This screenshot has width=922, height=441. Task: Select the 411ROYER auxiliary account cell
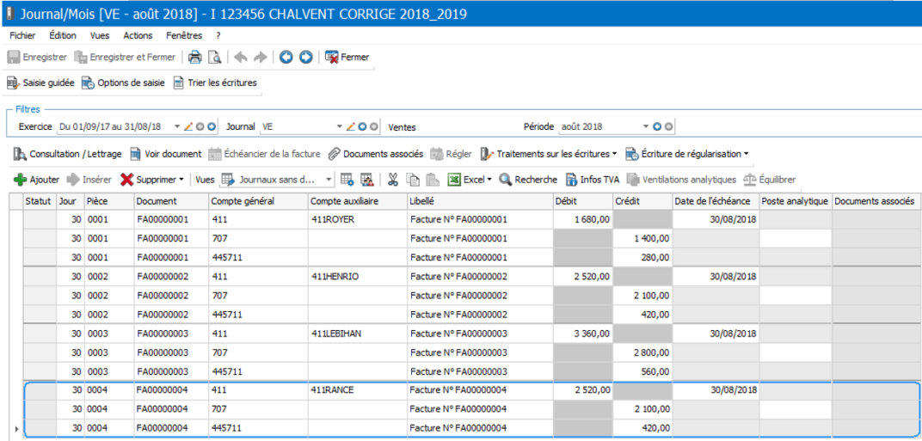[x=357, y=220]
